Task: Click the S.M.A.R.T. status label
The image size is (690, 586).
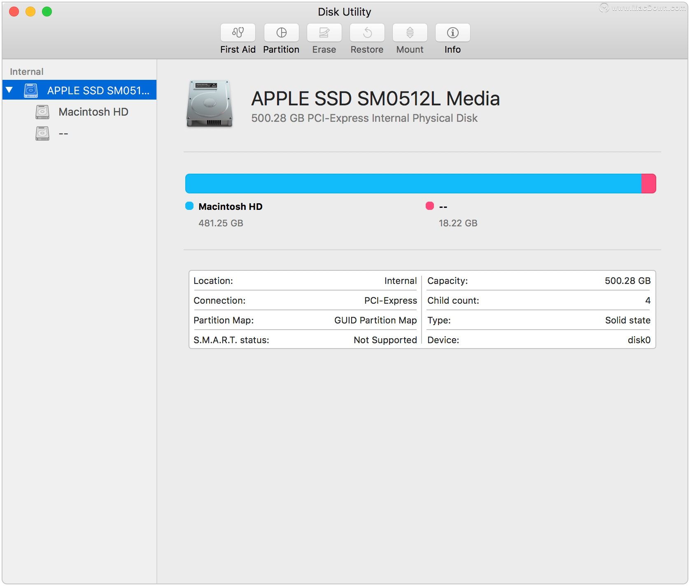Action: pos(231,340)
